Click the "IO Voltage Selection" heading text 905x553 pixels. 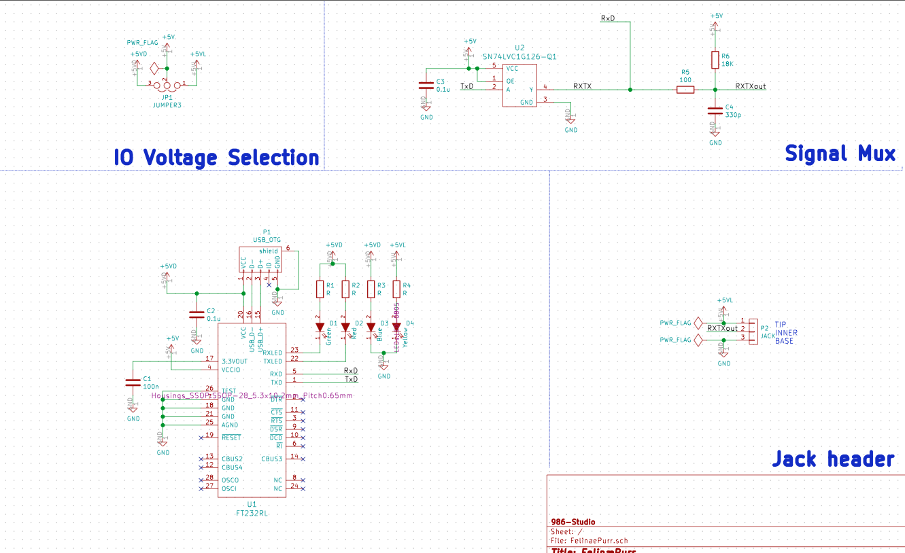pos(216,158)
